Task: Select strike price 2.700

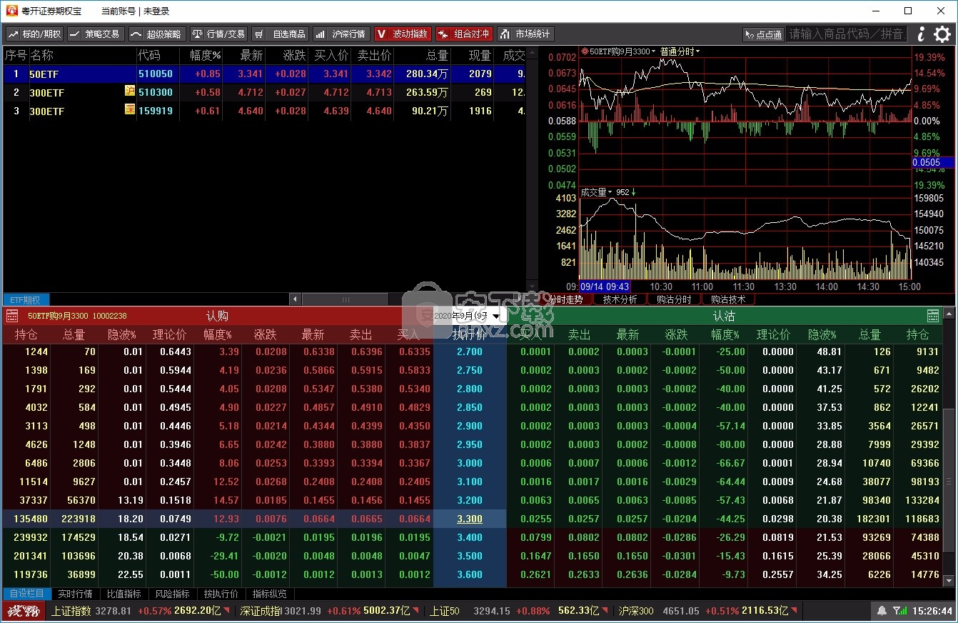Action: [470, 352]
